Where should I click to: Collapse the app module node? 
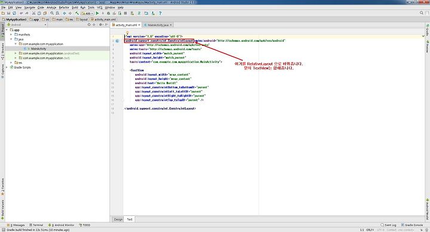pyautogui.click(x=7, y=30)
